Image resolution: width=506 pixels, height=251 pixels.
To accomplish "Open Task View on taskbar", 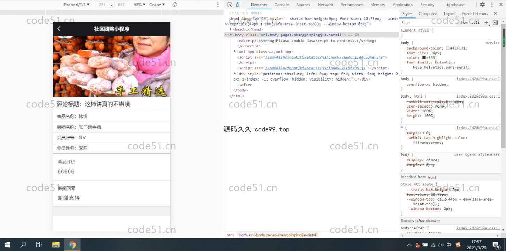I will [x=39, y=245].
